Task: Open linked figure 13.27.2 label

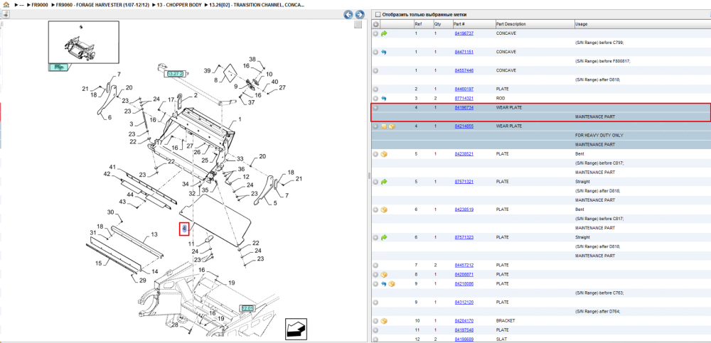Action: (x=175, y=73)
